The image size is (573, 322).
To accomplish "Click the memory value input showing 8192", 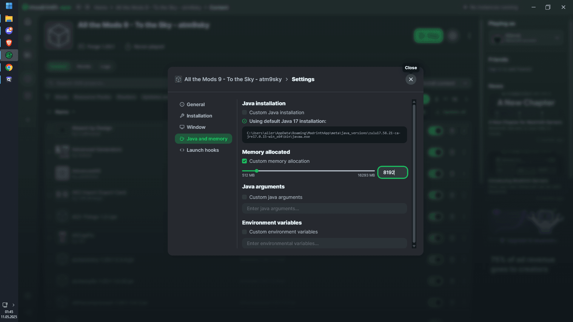I will click(392, 172).
